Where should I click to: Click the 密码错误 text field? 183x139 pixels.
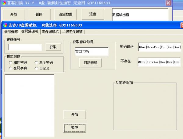click(x=160, y=47)
